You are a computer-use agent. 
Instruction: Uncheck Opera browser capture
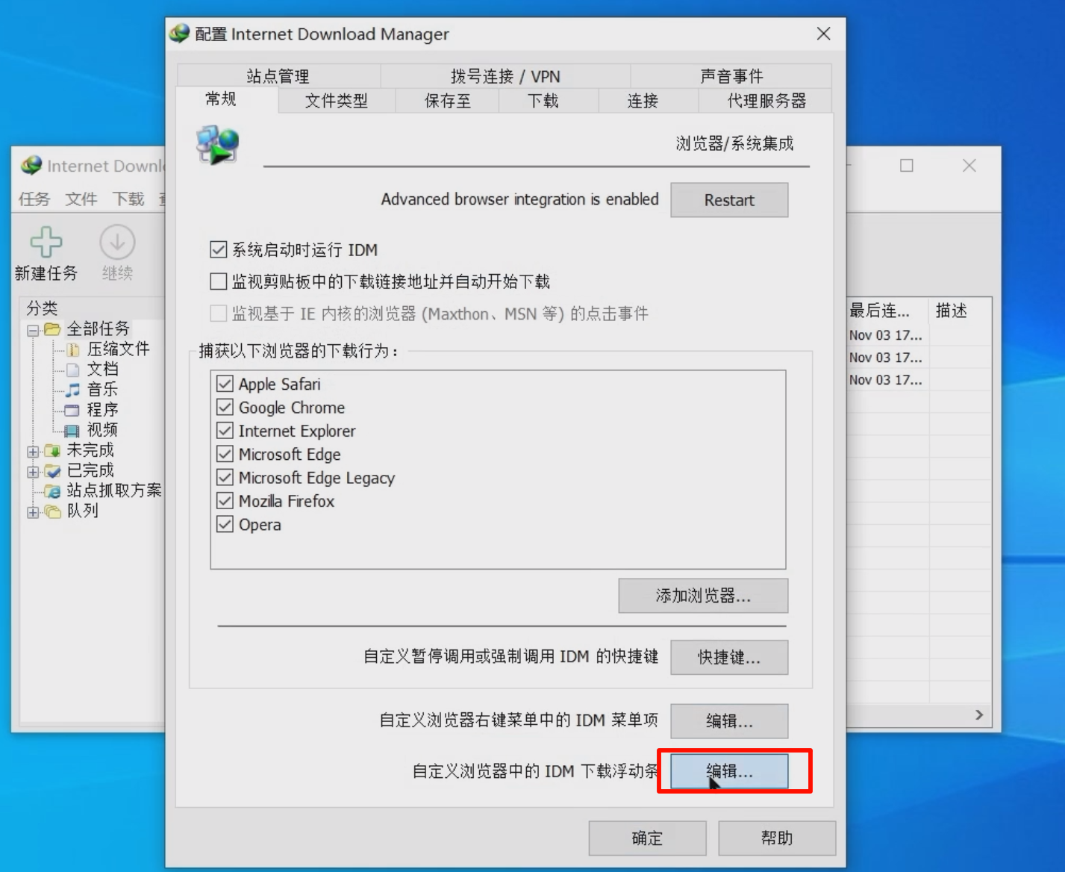[x=225, y=524]
